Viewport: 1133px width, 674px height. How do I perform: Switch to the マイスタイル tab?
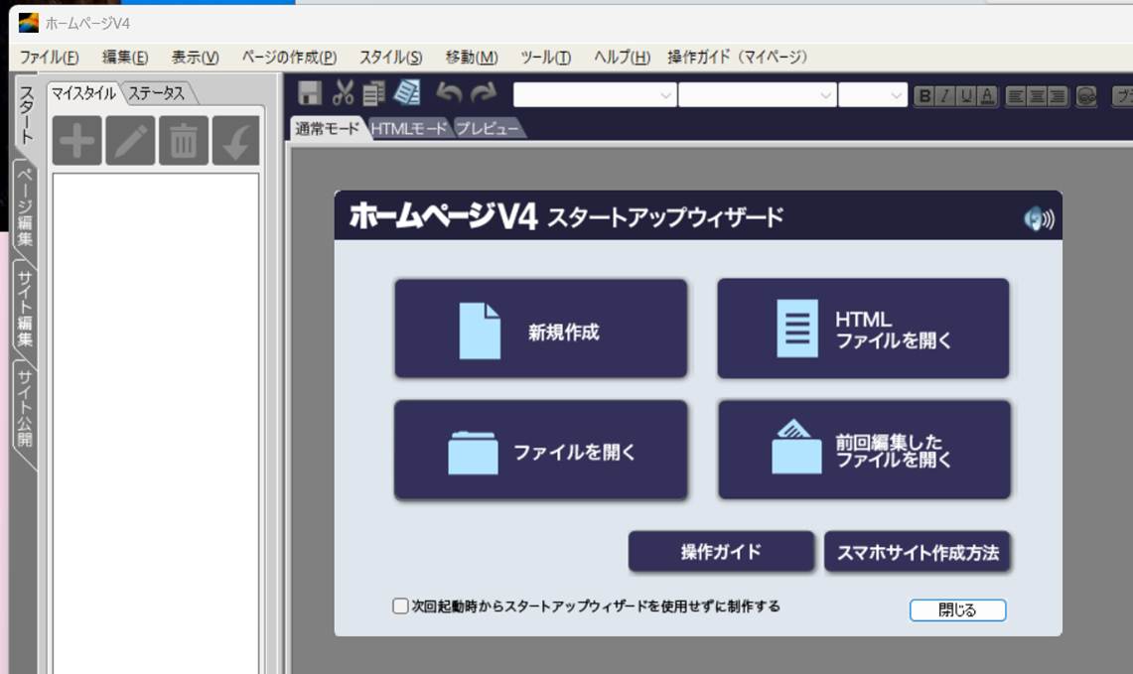tap(83, 93)
